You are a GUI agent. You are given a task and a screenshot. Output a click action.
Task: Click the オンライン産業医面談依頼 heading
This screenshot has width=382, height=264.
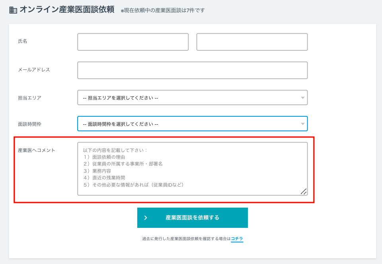click(67, 10)
